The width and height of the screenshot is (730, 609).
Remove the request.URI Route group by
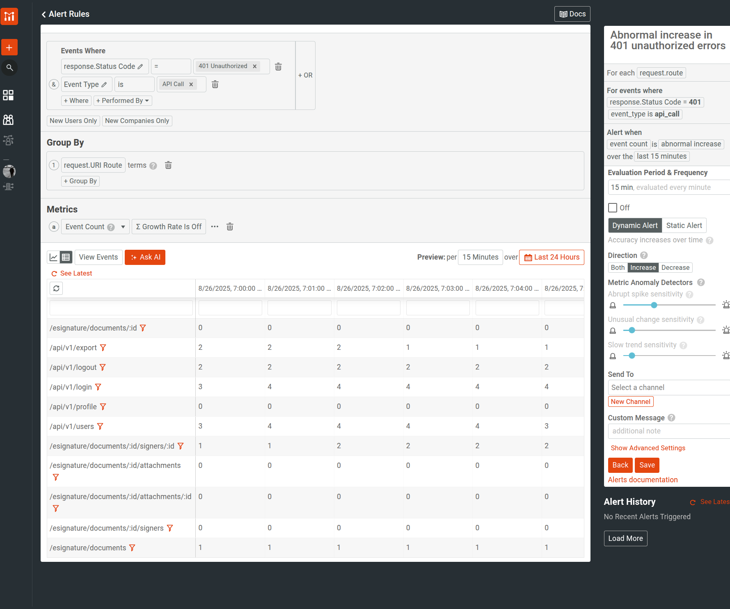click(168, 165)
